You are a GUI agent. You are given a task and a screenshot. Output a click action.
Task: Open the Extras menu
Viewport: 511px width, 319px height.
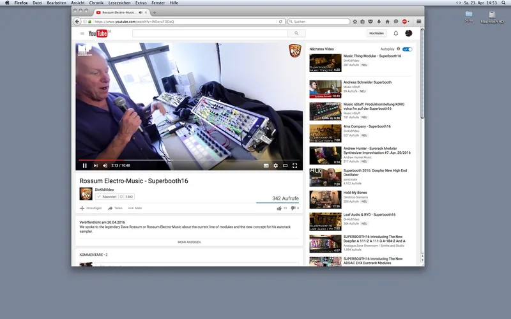pyautogui.click(x=141, y=3)
